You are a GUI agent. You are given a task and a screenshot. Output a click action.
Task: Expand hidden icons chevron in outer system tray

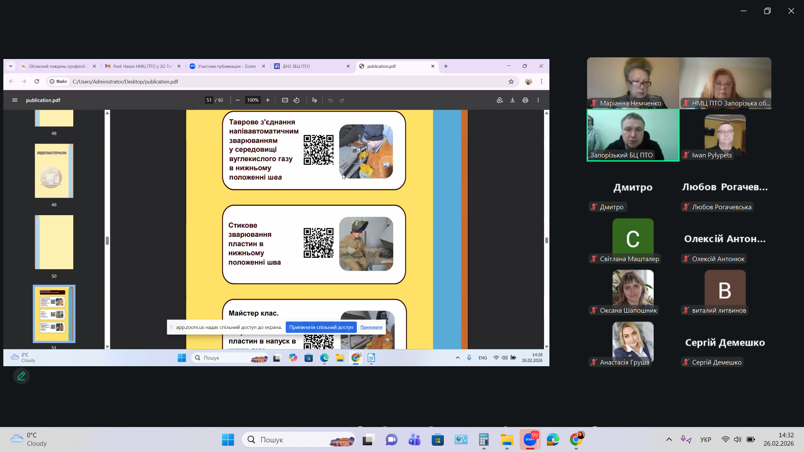tap(669, 439)
